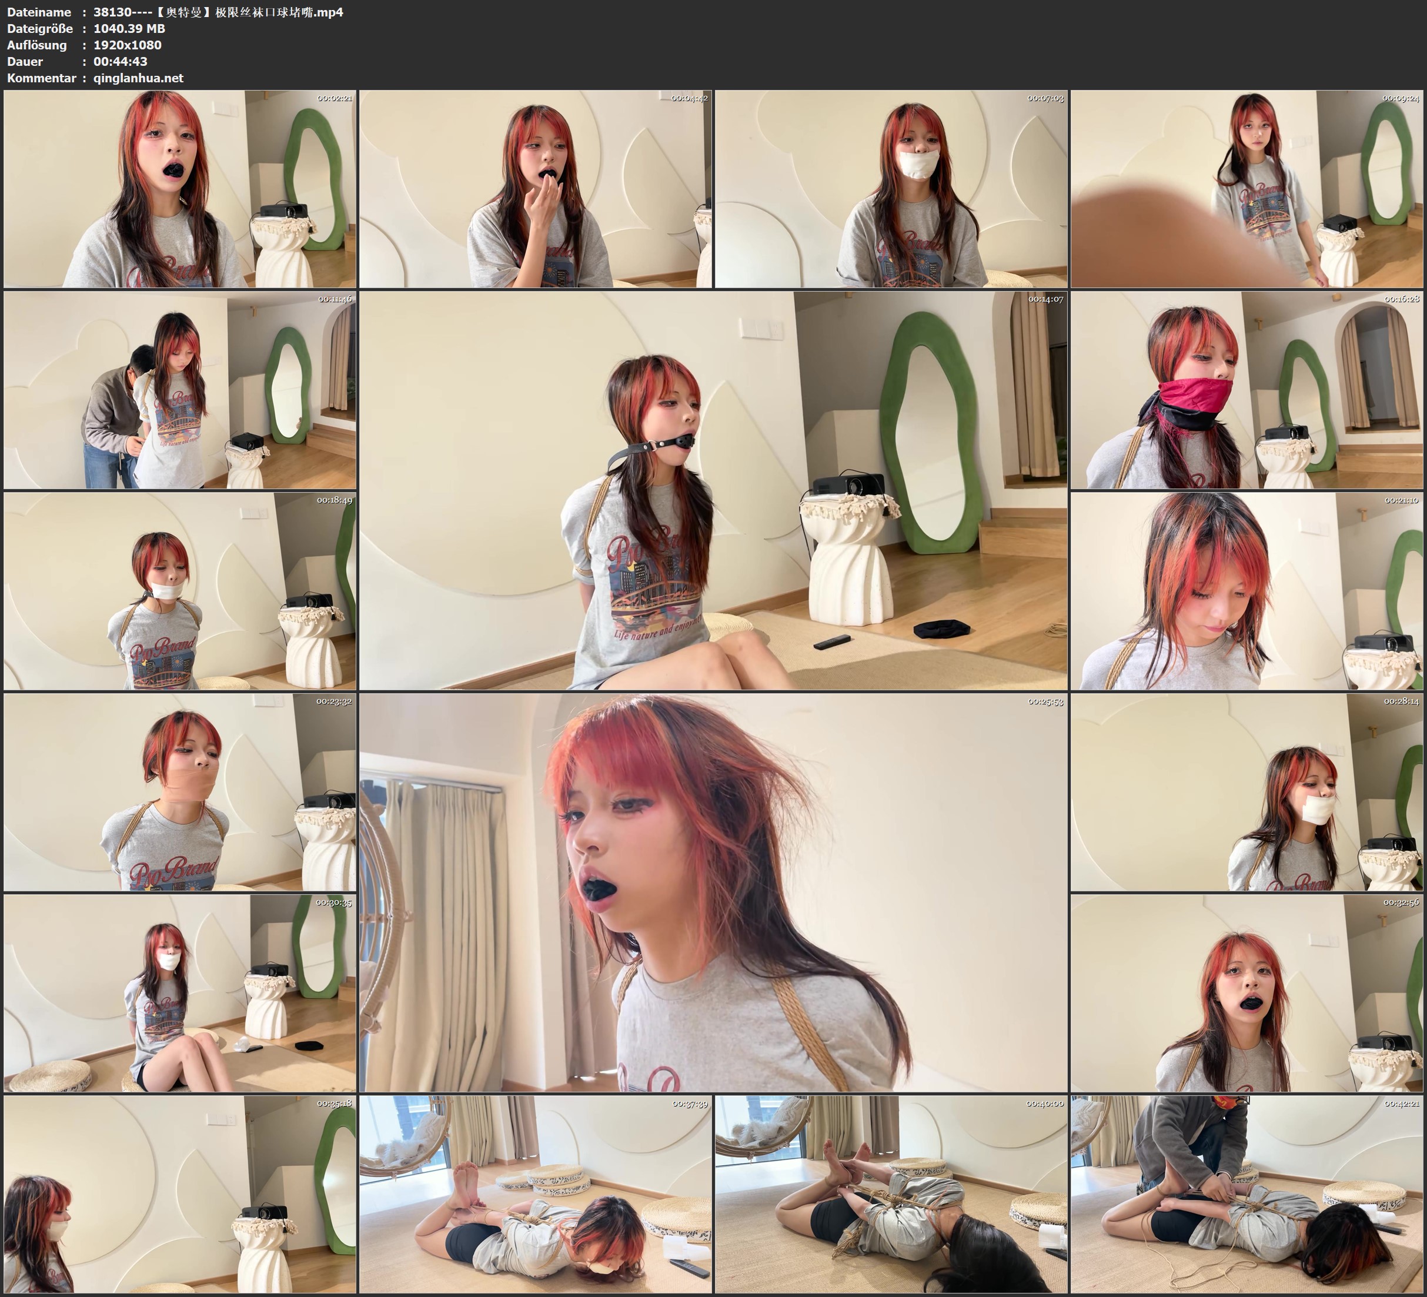Select the frame labeled 00:30:35
This screenshot has width=1427, height=1297.
180,993
